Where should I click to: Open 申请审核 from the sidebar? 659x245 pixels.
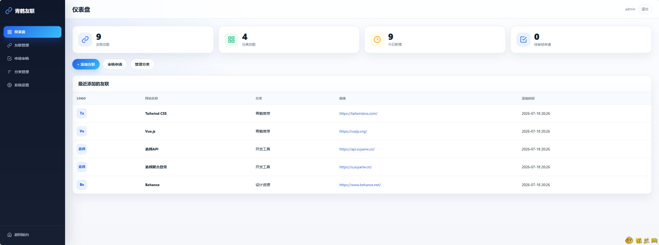[33, 58]
